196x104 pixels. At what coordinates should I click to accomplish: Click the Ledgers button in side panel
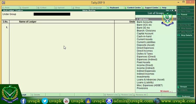click(185, 90)
